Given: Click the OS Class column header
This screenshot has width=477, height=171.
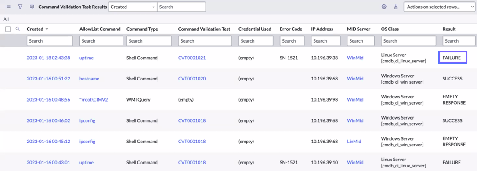Looking at the screenshot, I should pos(390,29).
